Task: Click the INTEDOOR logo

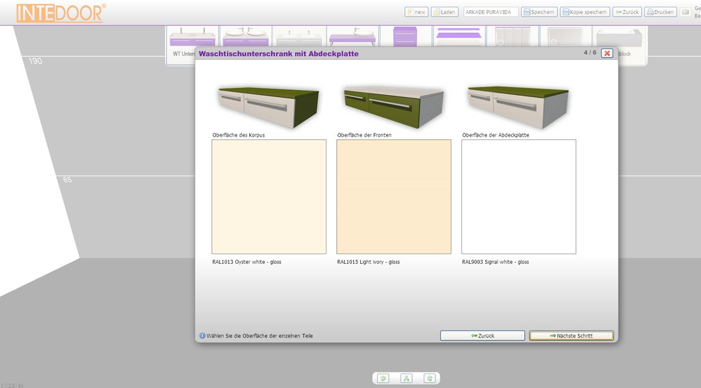Action: click(x=61, y=13)
